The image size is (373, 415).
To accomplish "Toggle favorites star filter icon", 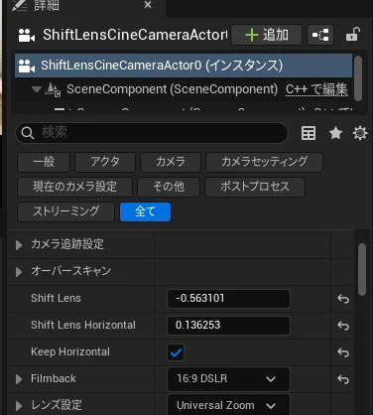I will click(x=335, y=133).
